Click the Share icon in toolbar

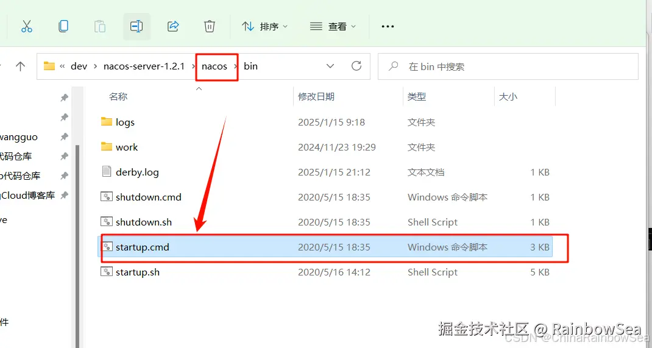(173, 26)
